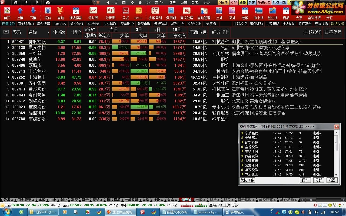The height and width of the screenshot is (216, 346).
Task: Open the 系统 menu
Action: click(184, 2)
